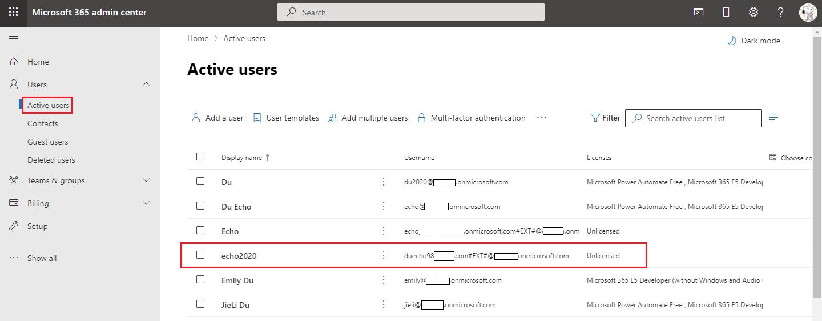Click the Add a user icon
Viewport: 822px width, 321px height.
196,118
